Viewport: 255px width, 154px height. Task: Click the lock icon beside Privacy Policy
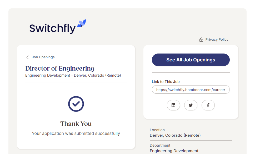201,40
